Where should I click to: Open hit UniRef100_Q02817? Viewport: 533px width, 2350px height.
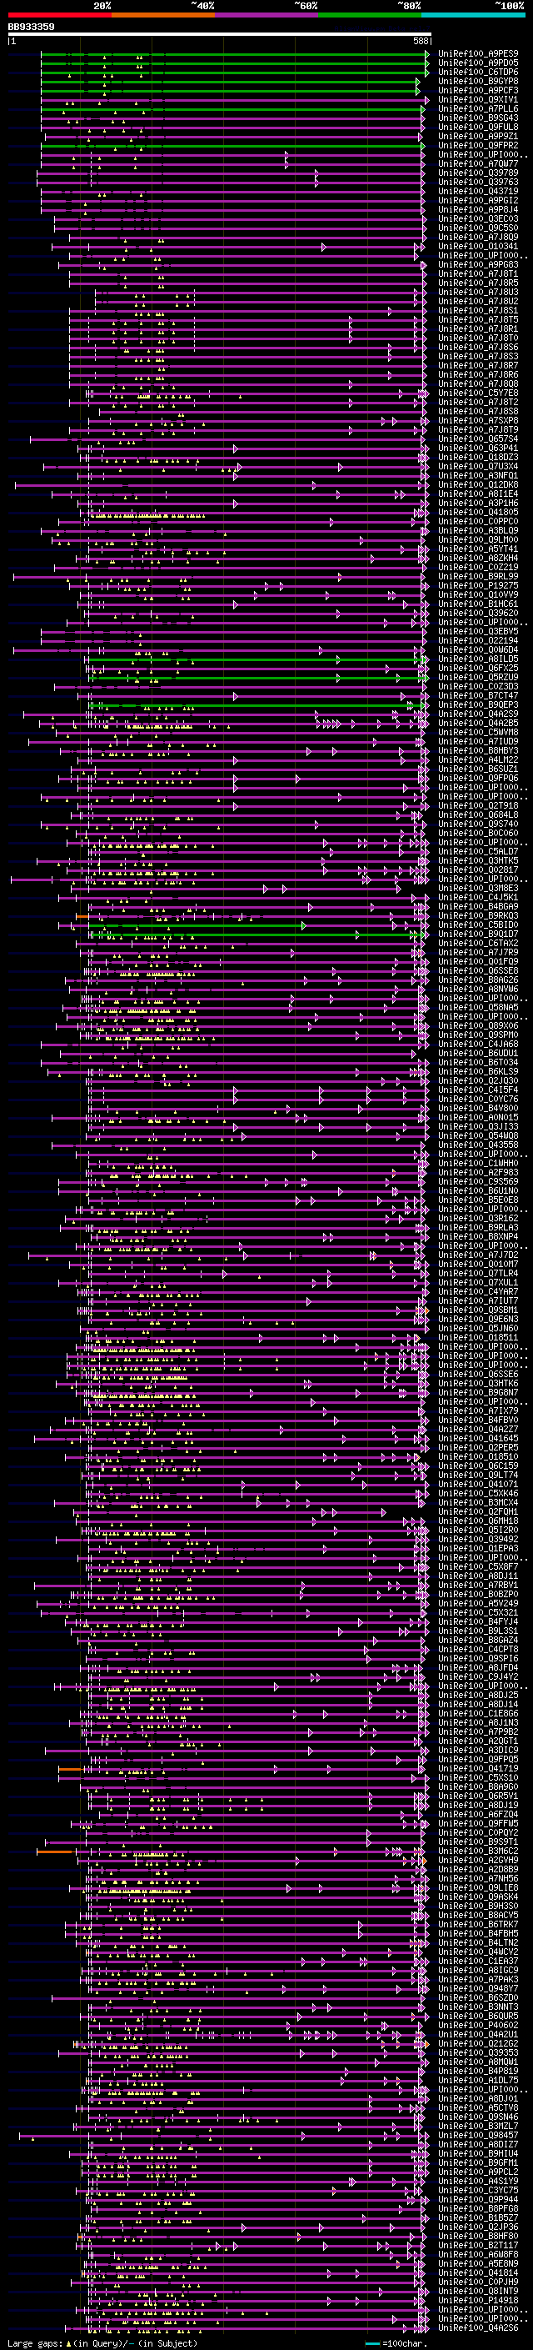(478, 869)
